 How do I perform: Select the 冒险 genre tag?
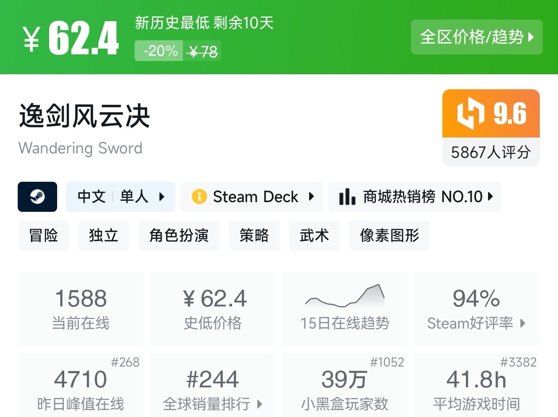pyautogui.click(x=43, y=236)
